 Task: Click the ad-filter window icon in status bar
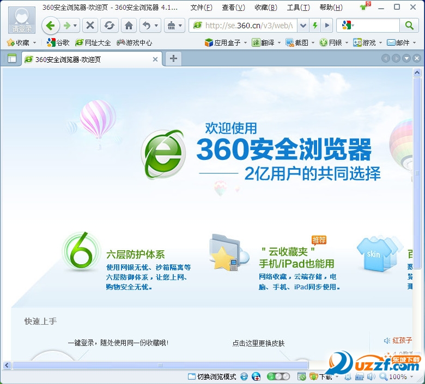tap(301, 376)
